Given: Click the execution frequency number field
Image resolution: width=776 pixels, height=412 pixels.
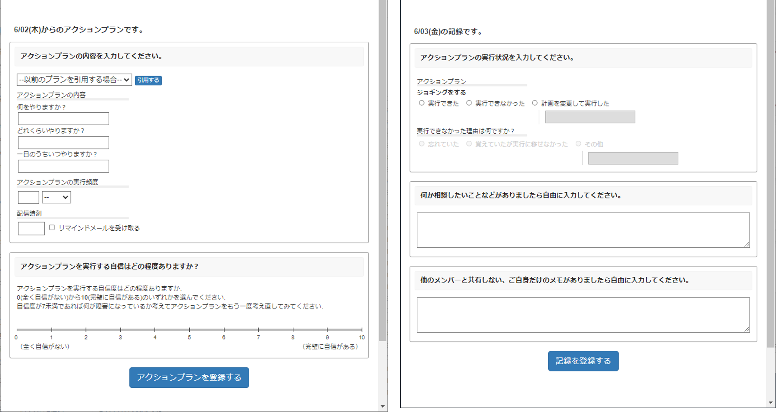Looking at the screenshot, I should [28, 197].
